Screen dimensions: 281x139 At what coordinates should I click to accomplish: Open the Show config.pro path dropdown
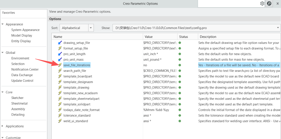[x=278, y=28]
